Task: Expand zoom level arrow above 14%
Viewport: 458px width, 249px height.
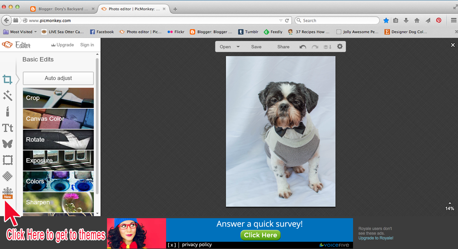Action: (x=450, y=203)
